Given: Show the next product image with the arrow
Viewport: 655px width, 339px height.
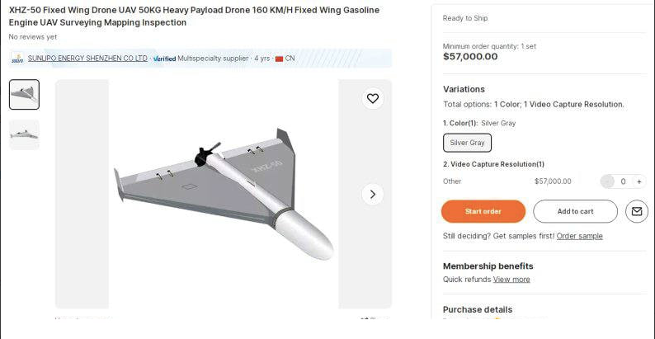Looking at the screenshot, I should point(373,194).
